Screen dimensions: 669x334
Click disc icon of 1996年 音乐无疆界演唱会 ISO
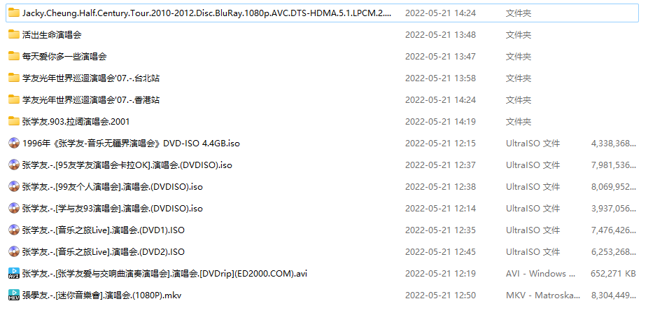pos(14,143)
